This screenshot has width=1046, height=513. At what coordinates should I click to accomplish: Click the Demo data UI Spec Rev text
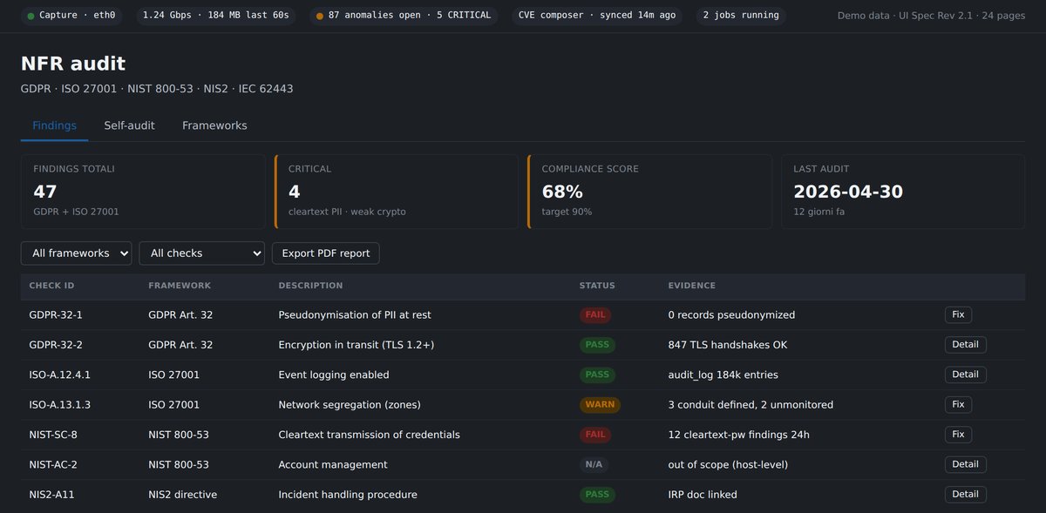(x=931, y=16)
